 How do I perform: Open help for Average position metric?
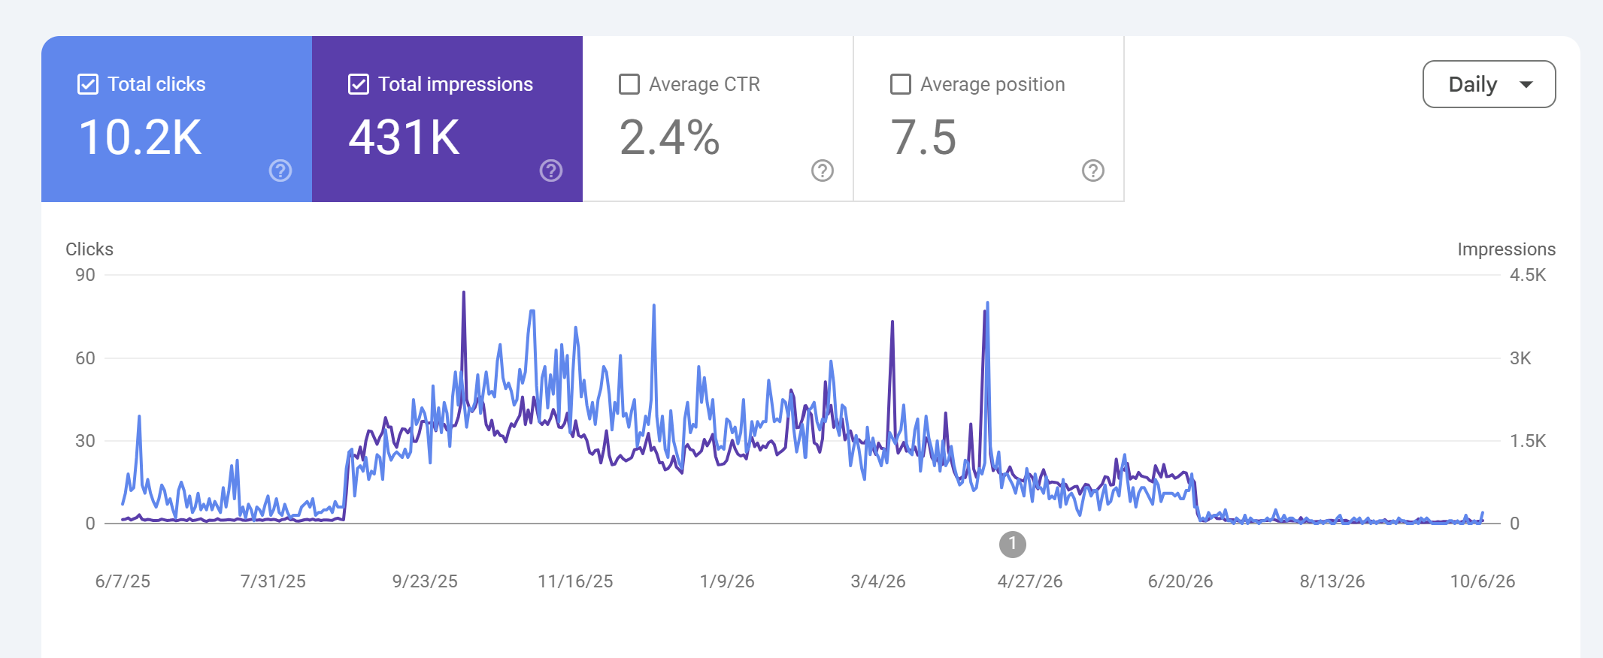pyautogui.click(x=1093, y=171)
